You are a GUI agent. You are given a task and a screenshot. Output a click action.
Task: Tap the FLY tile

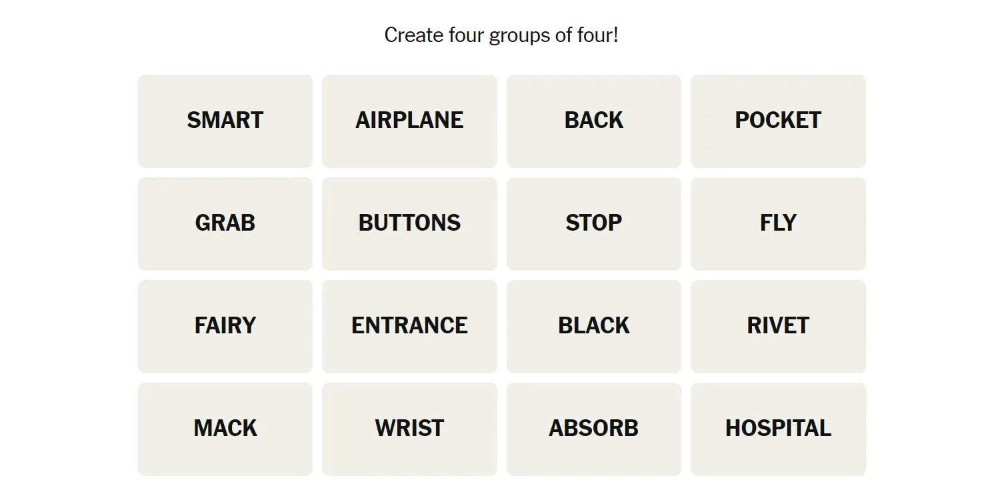(x=778, y=223)
